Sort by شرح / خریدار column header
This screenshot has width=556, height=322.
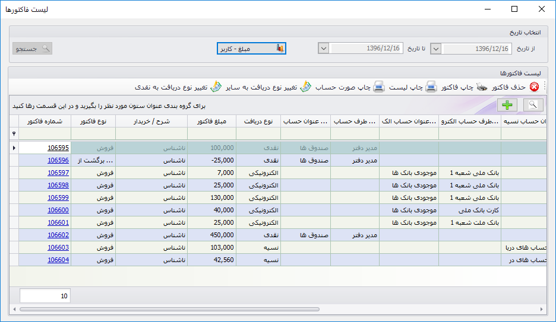tap(151, 122)
